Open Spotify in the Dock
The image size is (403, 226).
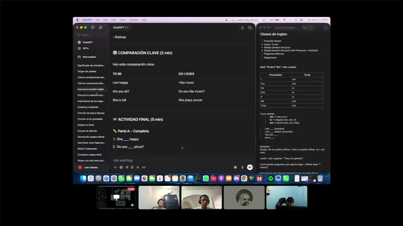(271, 178)
